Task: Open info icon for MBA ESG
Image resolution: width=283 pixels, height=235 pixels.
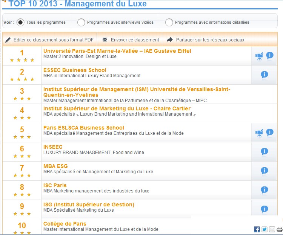Action: click(x=265, y=171)
